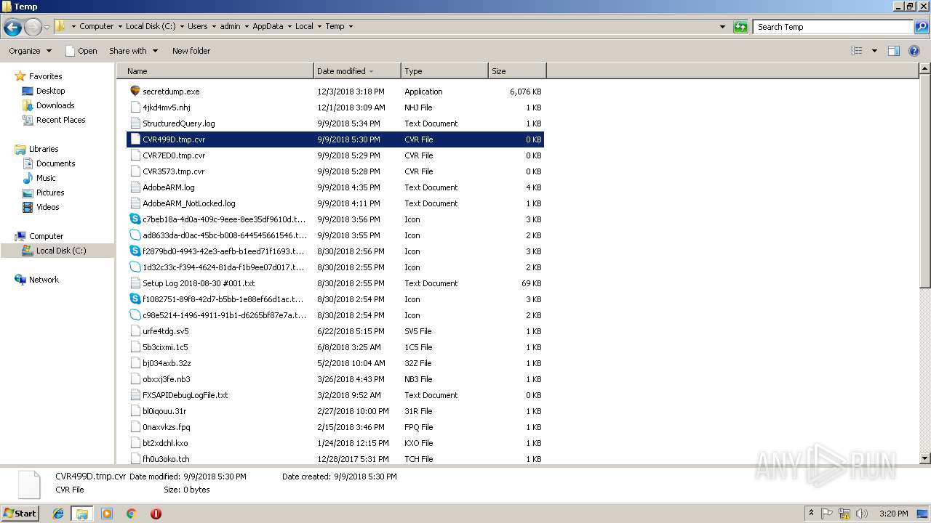931x523 pixels.
Task: Click the Music library icon
Action: (28, 178)
